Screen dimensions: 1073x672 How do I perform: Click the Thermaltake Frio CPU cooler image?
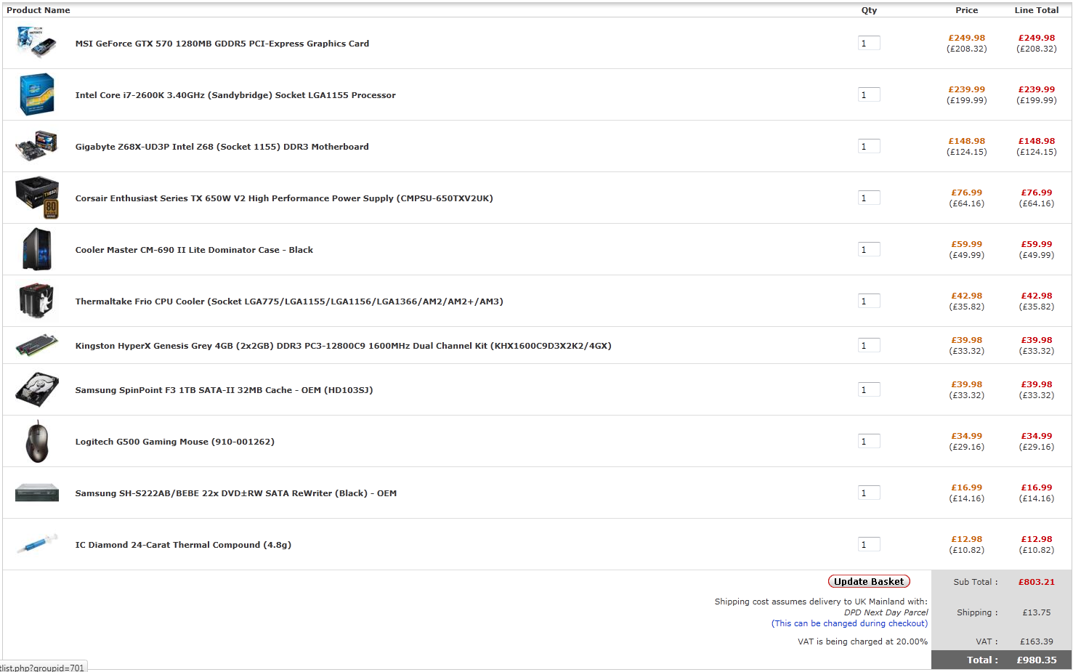click(36, 301)
